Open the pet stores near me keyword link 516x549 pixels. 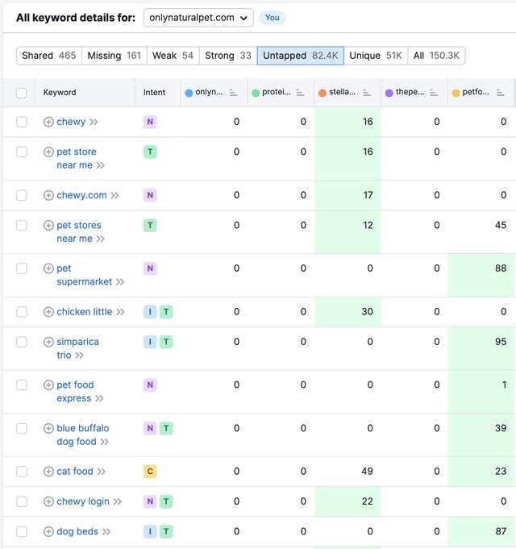pyautogui.click(x=79, y=232)
